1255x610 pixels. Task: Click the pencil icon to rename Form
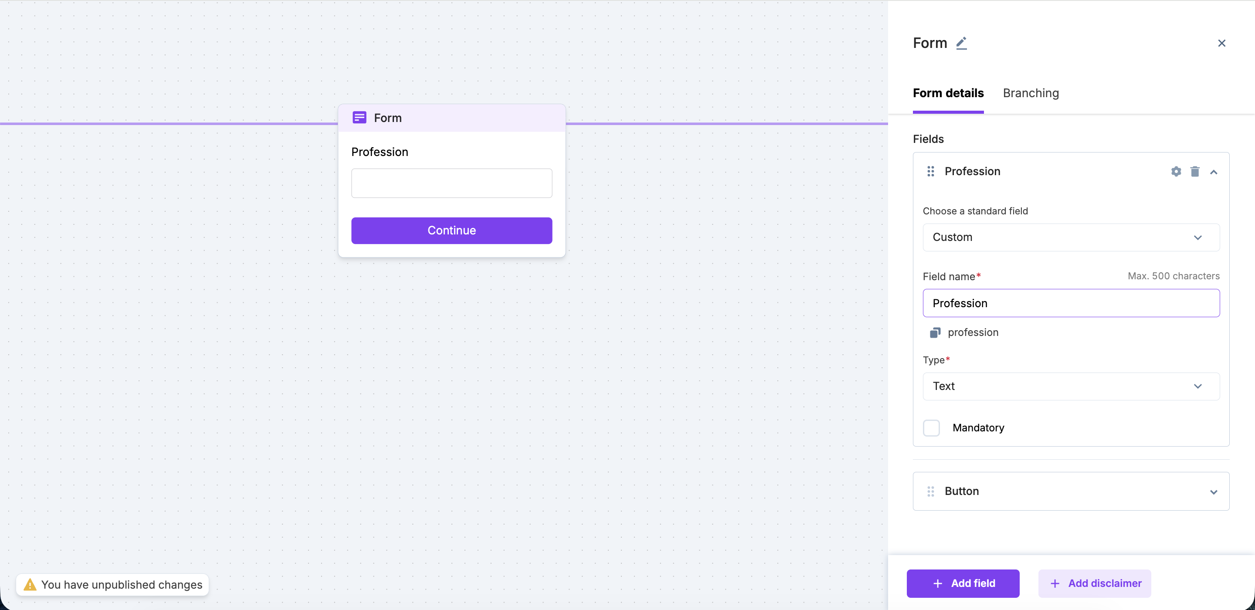[961, 44]
